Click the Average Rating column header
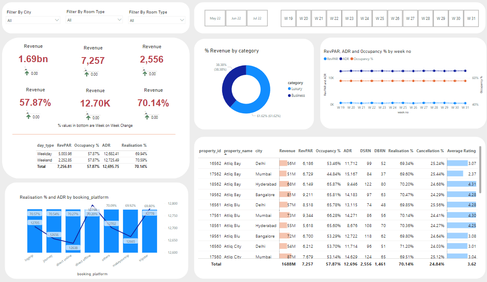487x282 pixels. coord(461,151)
